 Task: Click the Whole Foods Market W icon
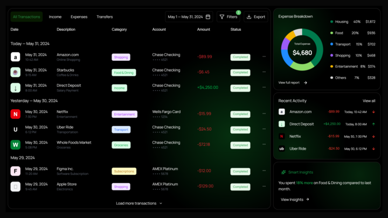pyautogui.click(x=15, y=145)
